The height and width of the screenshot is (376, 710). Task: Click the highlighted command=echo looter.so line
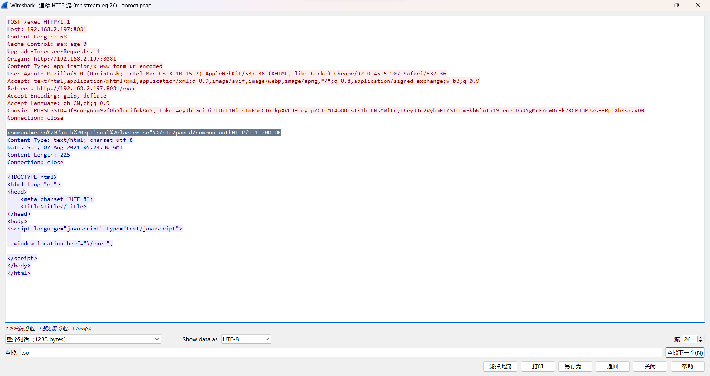click(145, 133)
